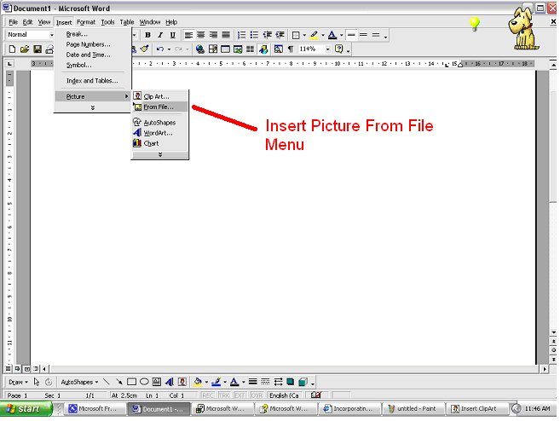This screenshot has width=560, height=421.
Task: Open Line Style options in Drawing toolbar
Action: tap(253, 382)
